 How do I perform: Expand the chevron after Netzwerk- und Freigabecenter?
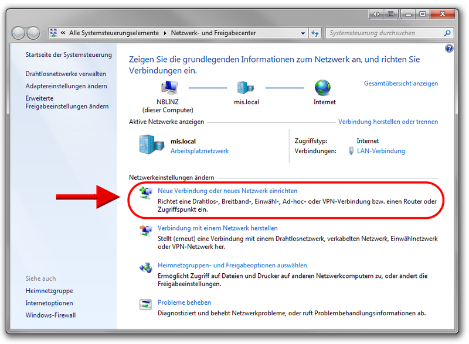(262, 33)
